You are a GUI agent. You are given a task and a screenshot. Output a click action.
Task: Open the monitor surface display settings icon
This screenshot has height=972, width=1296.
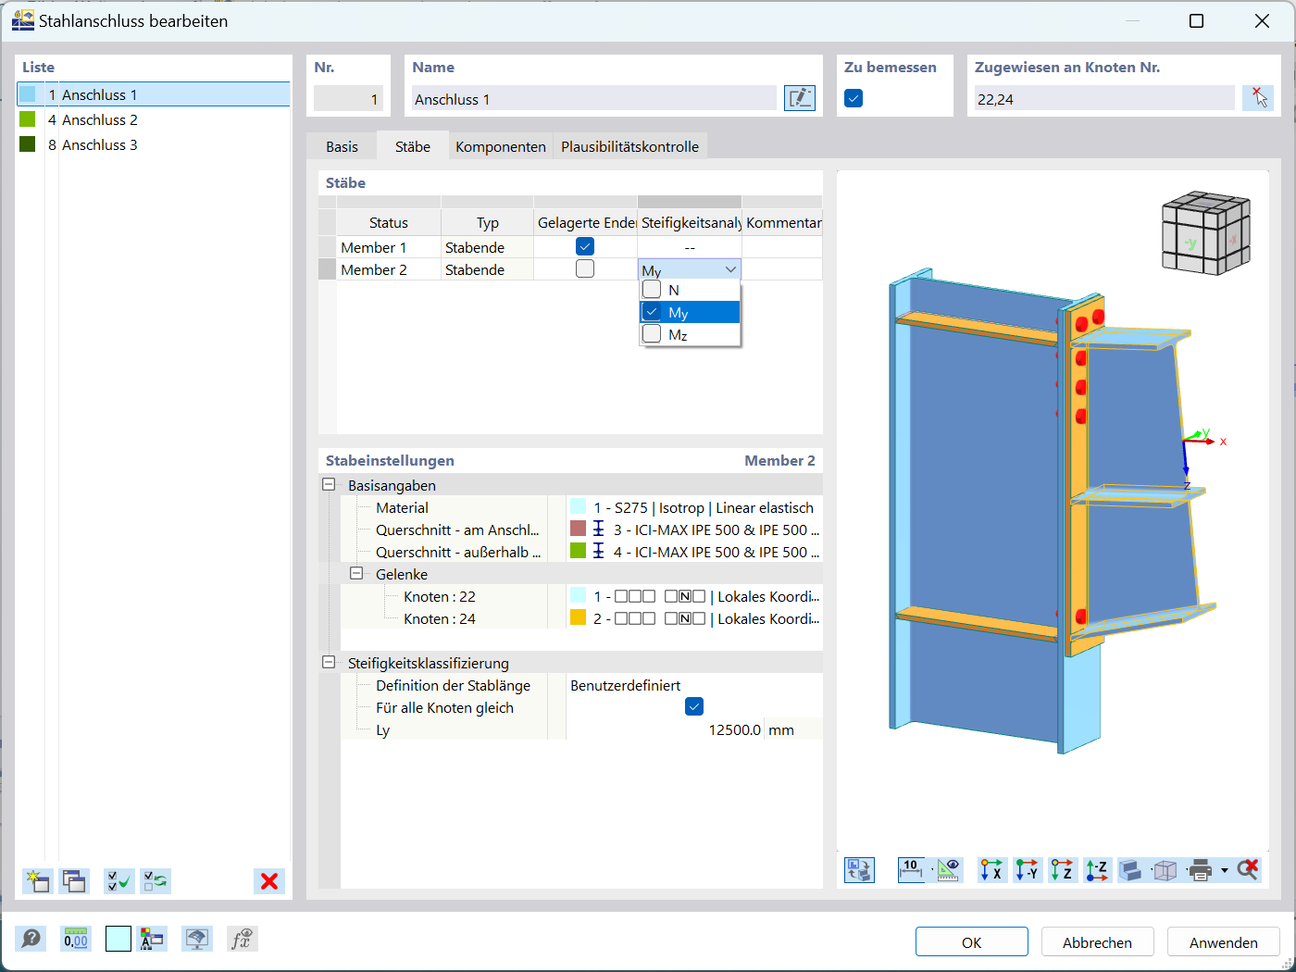(197, 939)
